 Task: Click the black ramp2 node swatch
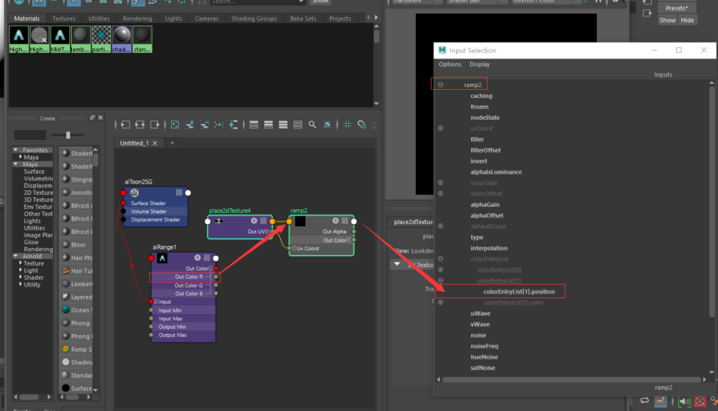pyautogui.click(x=300, y=221)
